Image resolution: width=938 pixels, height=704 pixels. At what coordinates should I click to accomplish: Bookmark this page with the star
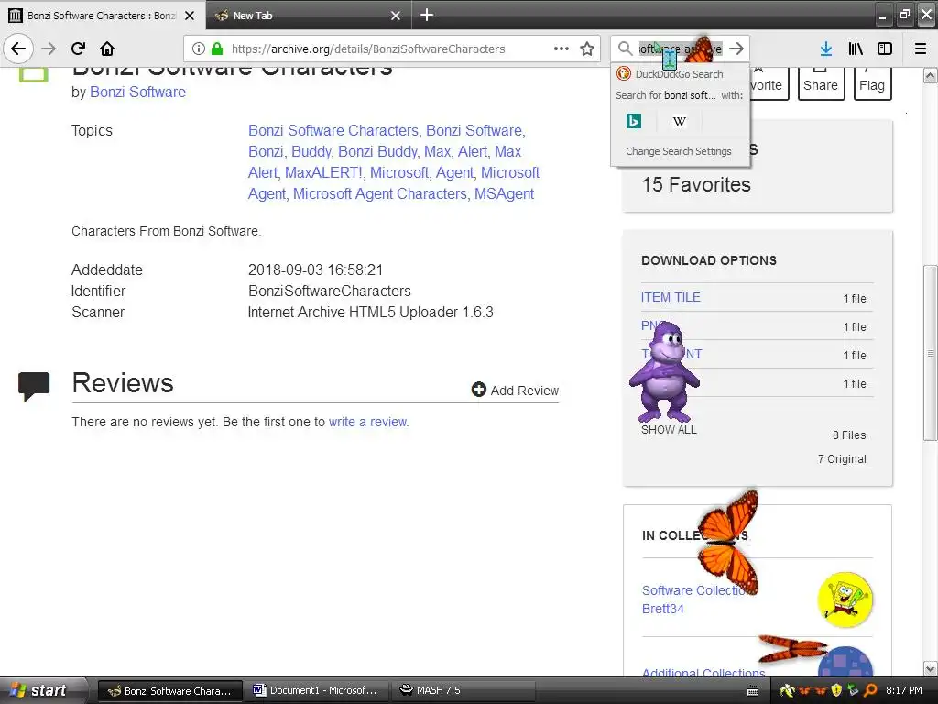pos(587,49)
